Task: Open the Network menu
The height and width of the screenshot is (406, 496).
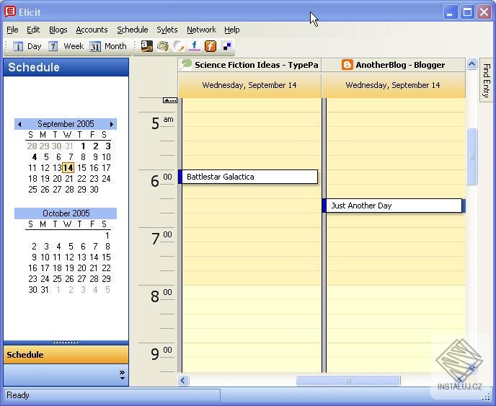Action: (202, 30)
